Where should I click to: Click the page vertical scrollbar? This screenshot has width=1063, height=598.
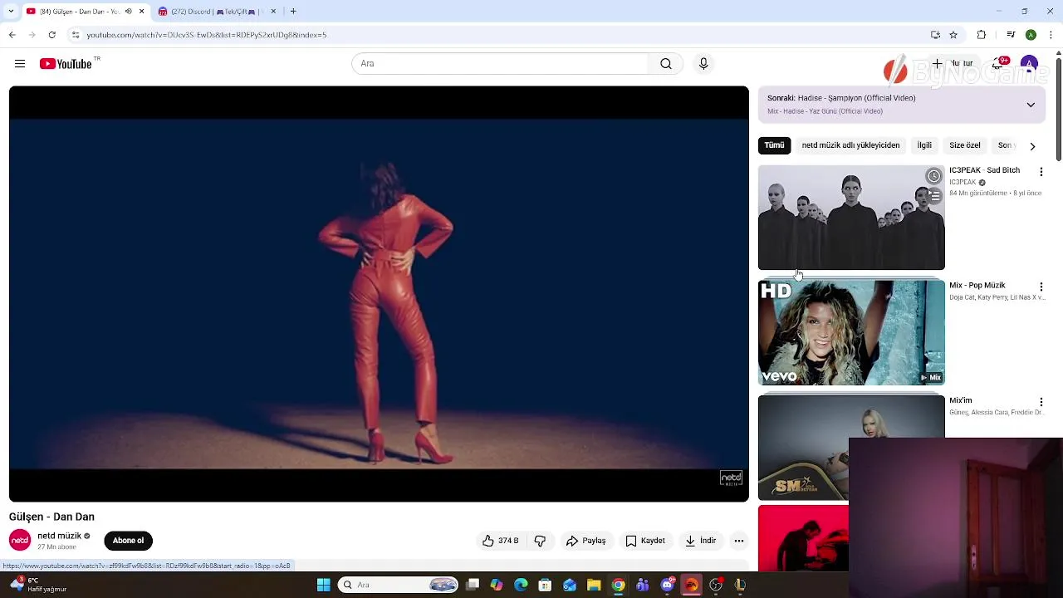tap(1058, 108)
